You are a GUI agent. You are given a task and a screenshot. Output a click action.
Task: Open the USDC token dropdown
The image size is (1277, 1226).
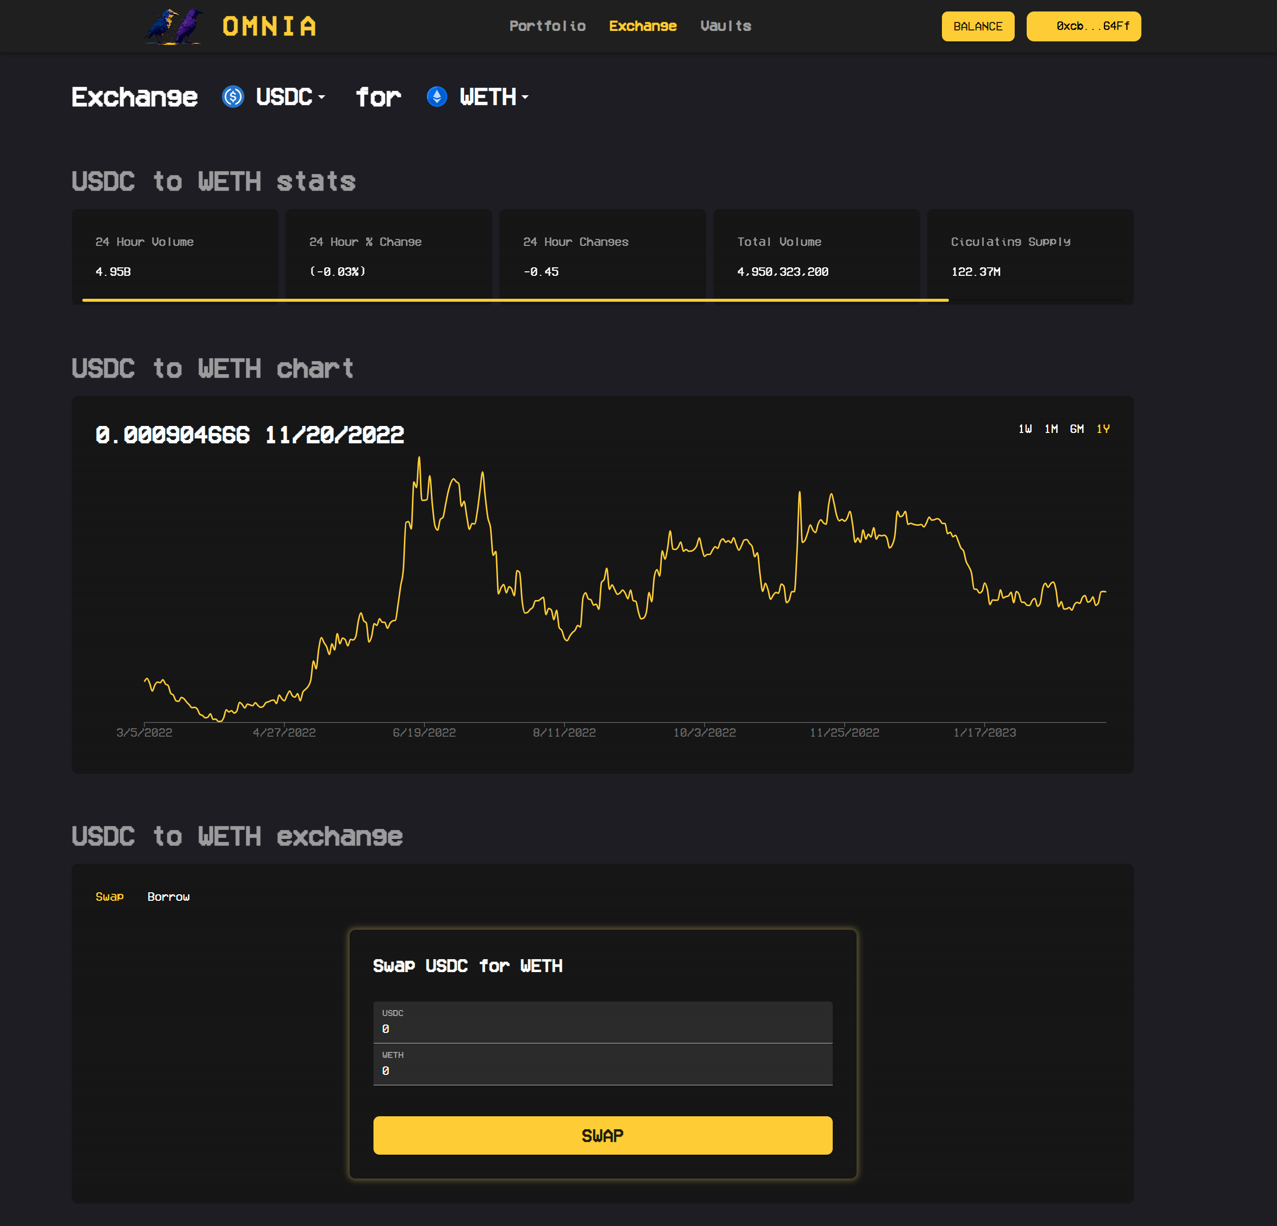290,96
